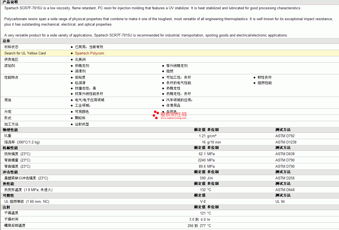Click the 可燃性 section header

pos(8,195)
